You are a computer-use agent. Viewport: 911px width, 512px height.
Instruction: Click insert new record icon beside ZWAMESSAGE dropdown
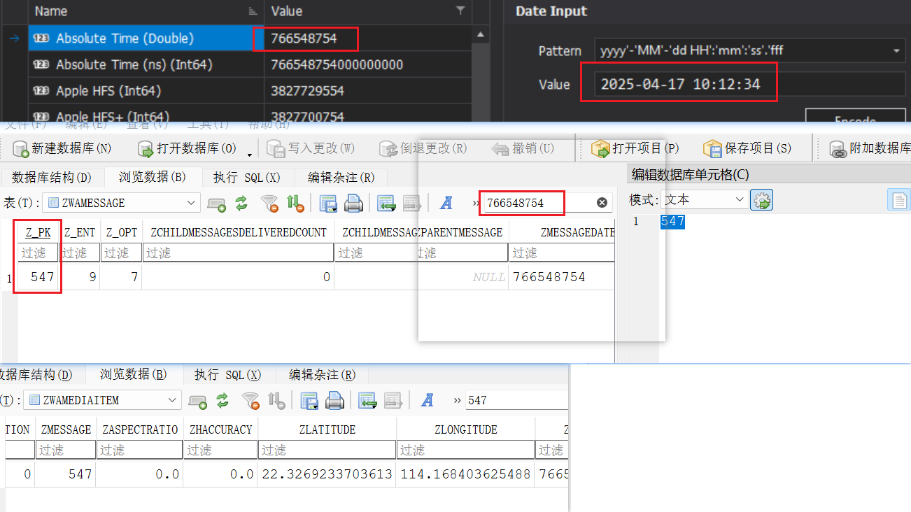pyautogui.click(x=217, y=204)
